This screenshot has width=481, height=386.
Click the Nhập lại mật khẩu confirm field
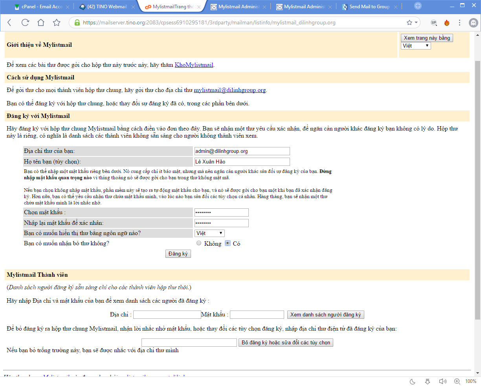pyautogui.click(x=222, y=223)
